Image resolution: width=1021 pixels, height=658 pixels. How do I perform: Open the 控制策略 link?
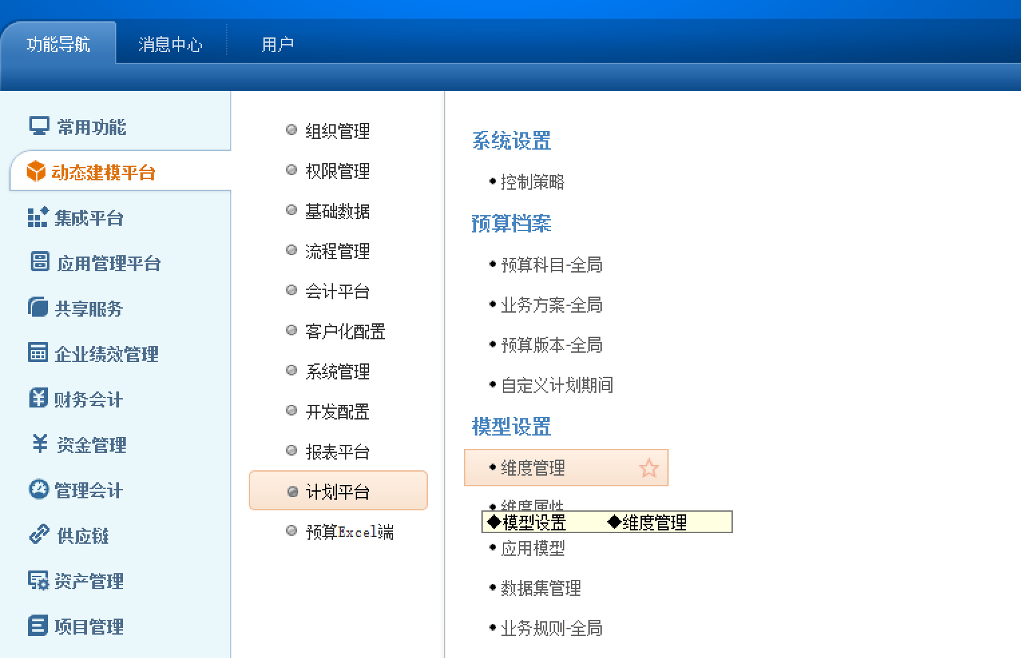click(x=532, y=182)
